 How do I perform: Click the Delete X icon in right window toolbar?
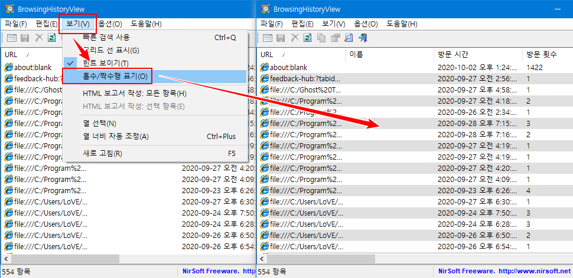click(x=295, y=37)
